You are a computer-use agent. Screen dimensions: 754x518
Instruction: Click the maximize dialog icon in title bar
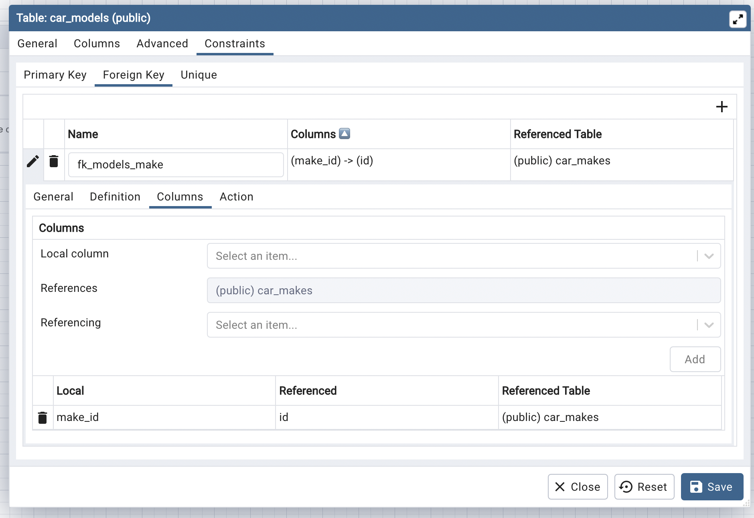pyautogui.click(x=737, y=19)
